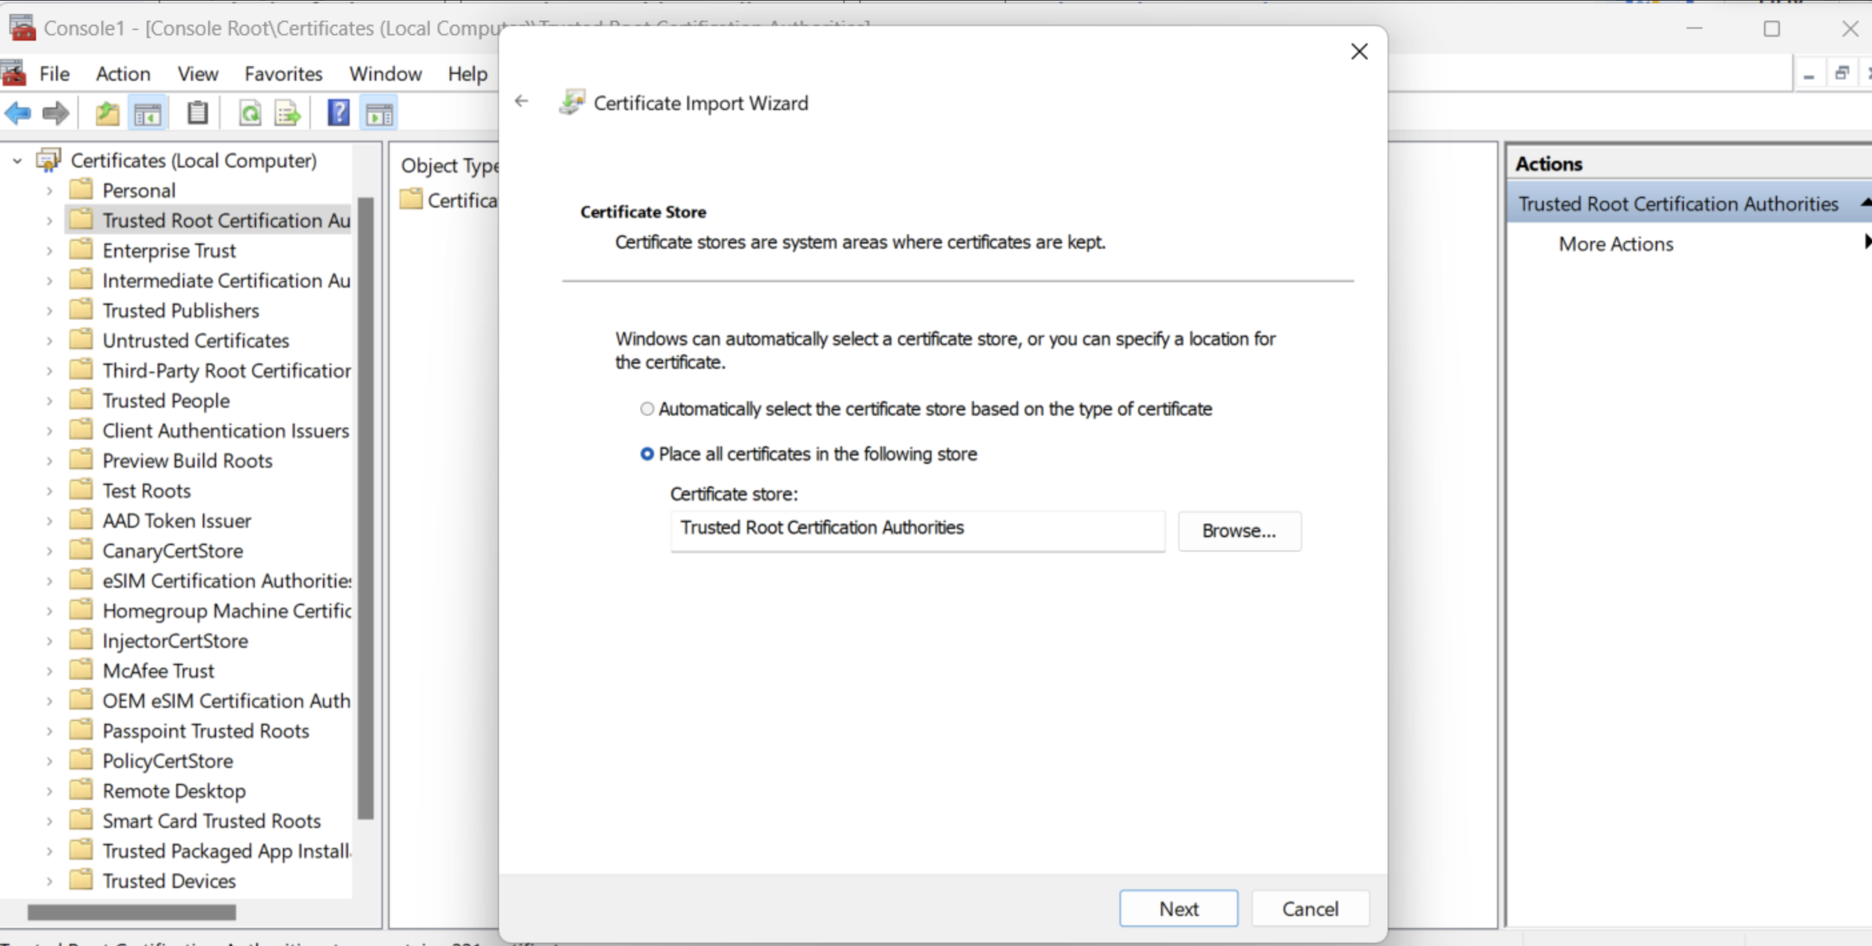Select Untrusted Certificates in the tree

coord(195,341)
